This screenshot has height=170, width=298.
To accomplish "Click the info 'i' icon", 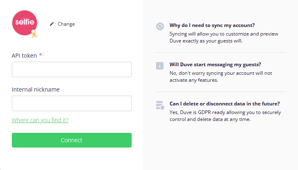I will (160, 66).
